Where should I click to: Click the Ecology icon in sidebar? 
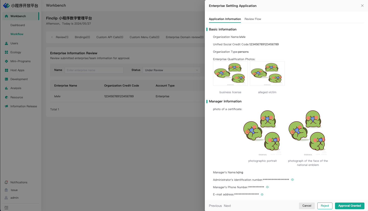6,52
